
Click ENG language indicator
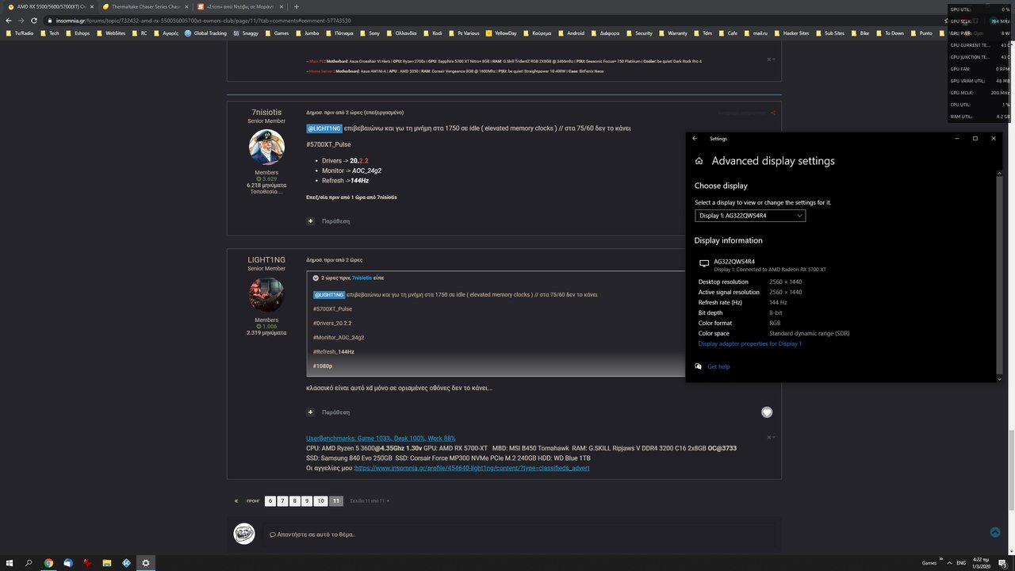961,563
